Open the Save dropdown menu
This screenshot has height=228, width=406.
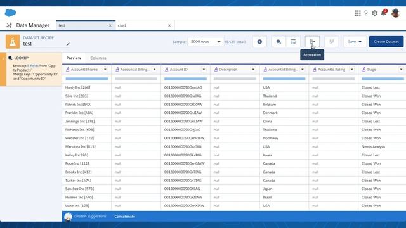coord(355,42)
